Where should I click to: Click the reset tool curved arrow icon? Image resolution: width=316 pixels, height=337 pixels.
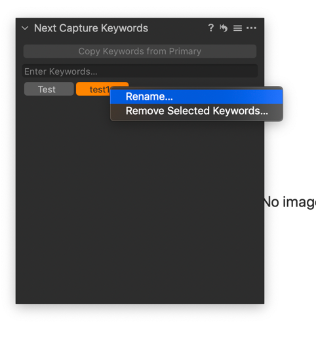pyautogui.click(x=224, y=28)
